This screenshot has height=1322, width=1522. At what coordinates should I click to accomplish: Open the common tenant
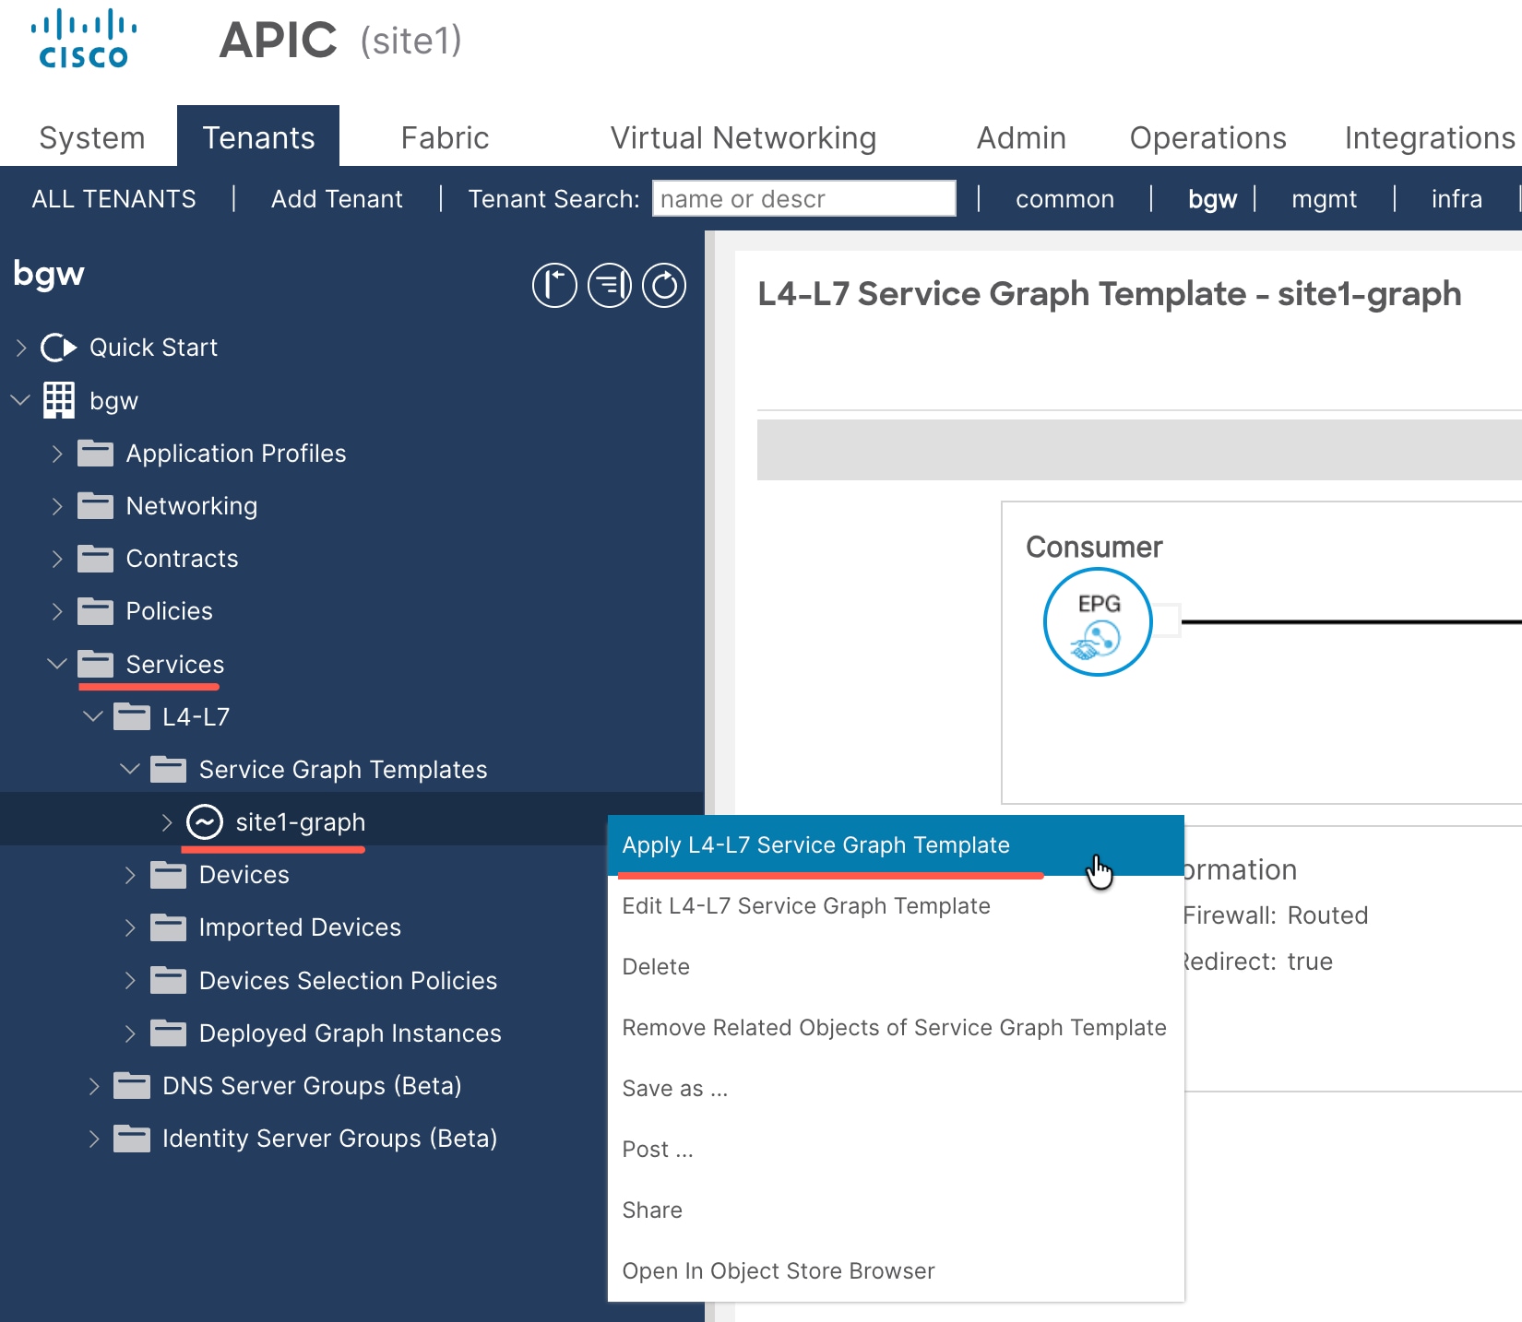[x=1064, y=199]
